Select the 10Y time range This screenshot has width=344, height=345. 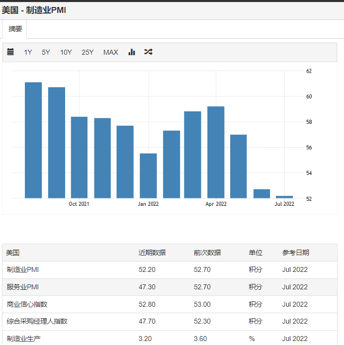pyautogui.click(x=66, y=52)
